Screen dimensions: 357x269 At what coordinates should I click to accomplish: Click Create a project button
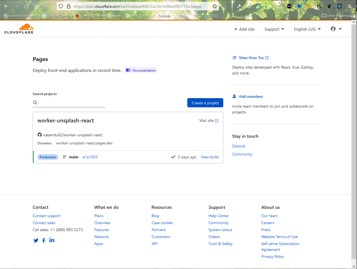pos(205,103)
